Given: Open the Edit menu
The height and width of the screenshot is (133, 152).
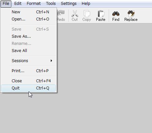Looking at the screenshot, I should (x=18, y=4).
